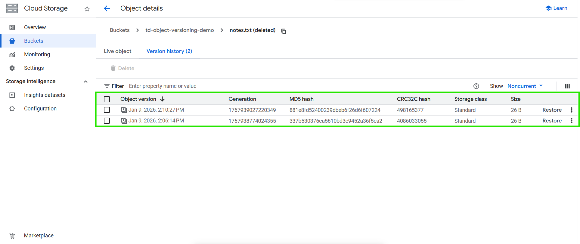
Task: Pin Cloud Storage with the star icon
Action: tap(87, 9)
